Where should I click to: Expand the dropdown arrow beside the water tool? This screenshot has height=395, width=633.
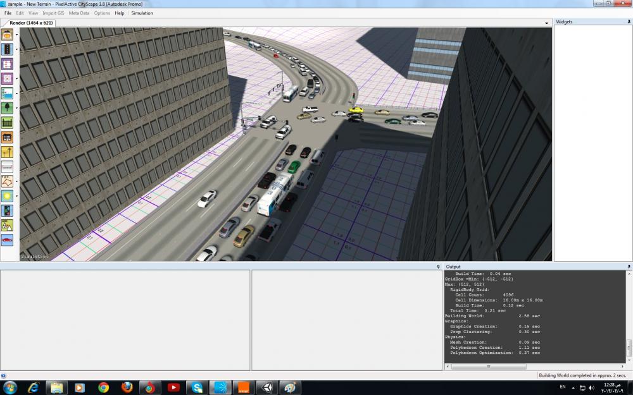[x=16, y=93]
